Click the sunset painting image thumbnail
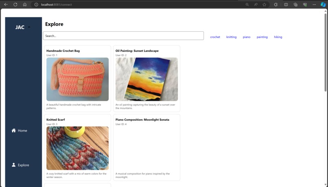The image size is (328, 187). click(147, 79)
